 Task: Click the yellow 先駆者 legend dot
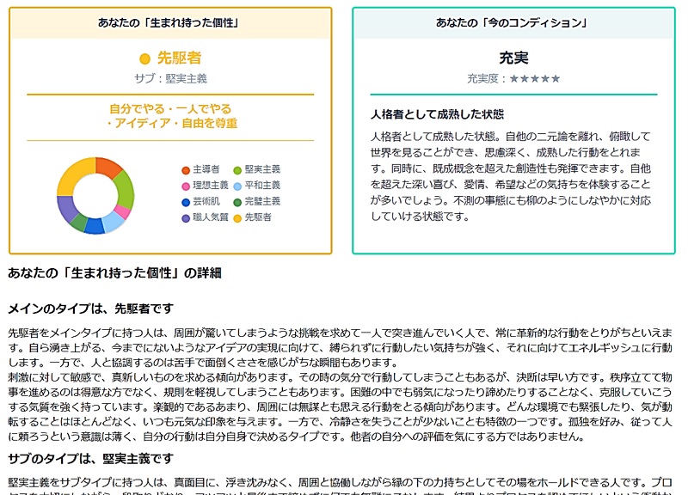click(x=237, y=217)
